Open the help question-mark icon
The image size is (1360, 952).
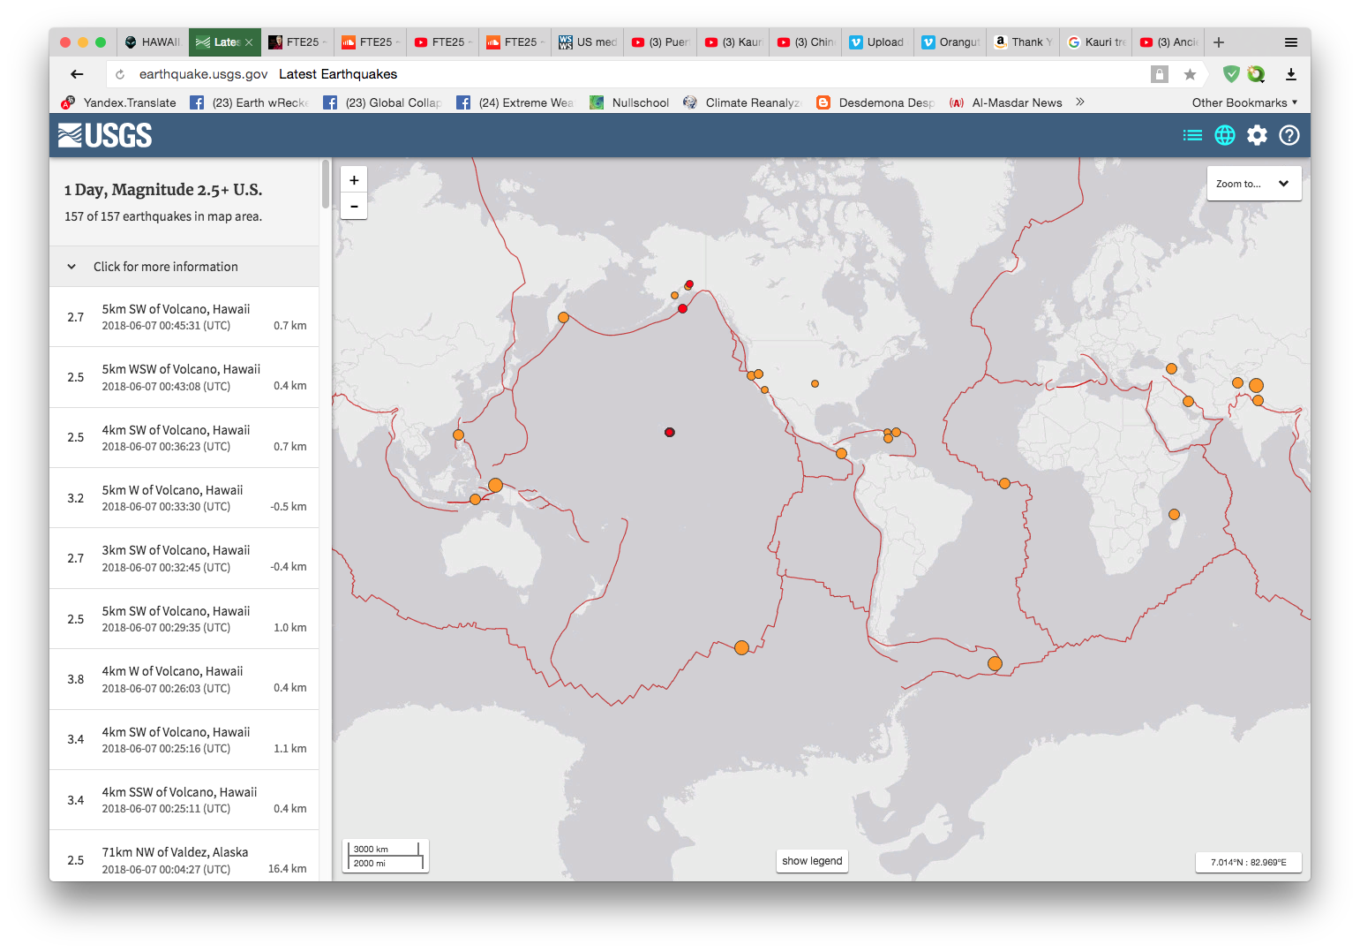click(x=1289, y=135)
